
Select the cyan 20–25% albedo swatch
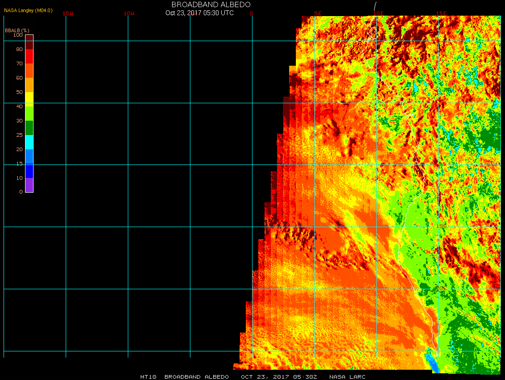click(29, 142)
